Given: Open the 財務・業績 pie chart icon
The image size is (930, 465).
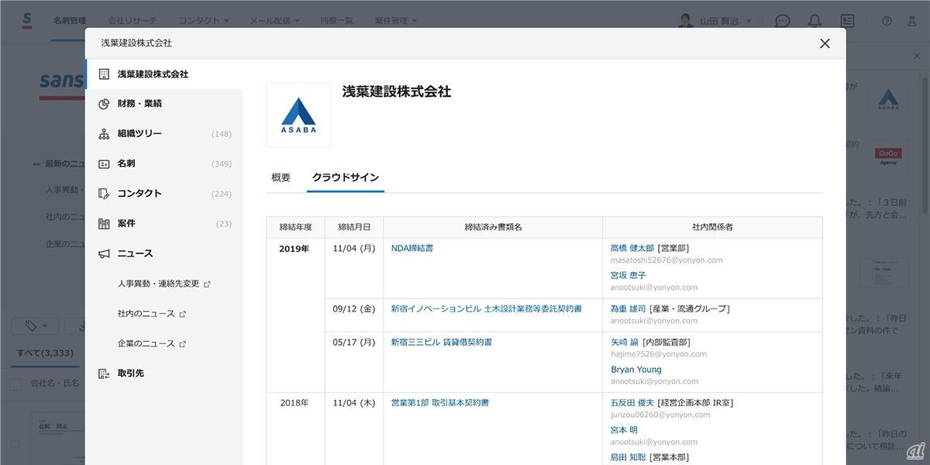Looking at the screenshot, I should click(x=104, y=104).
